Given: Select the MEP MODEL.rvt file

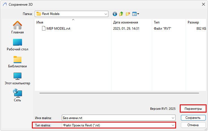Looking at the screenshot, I should pos(58,29).
